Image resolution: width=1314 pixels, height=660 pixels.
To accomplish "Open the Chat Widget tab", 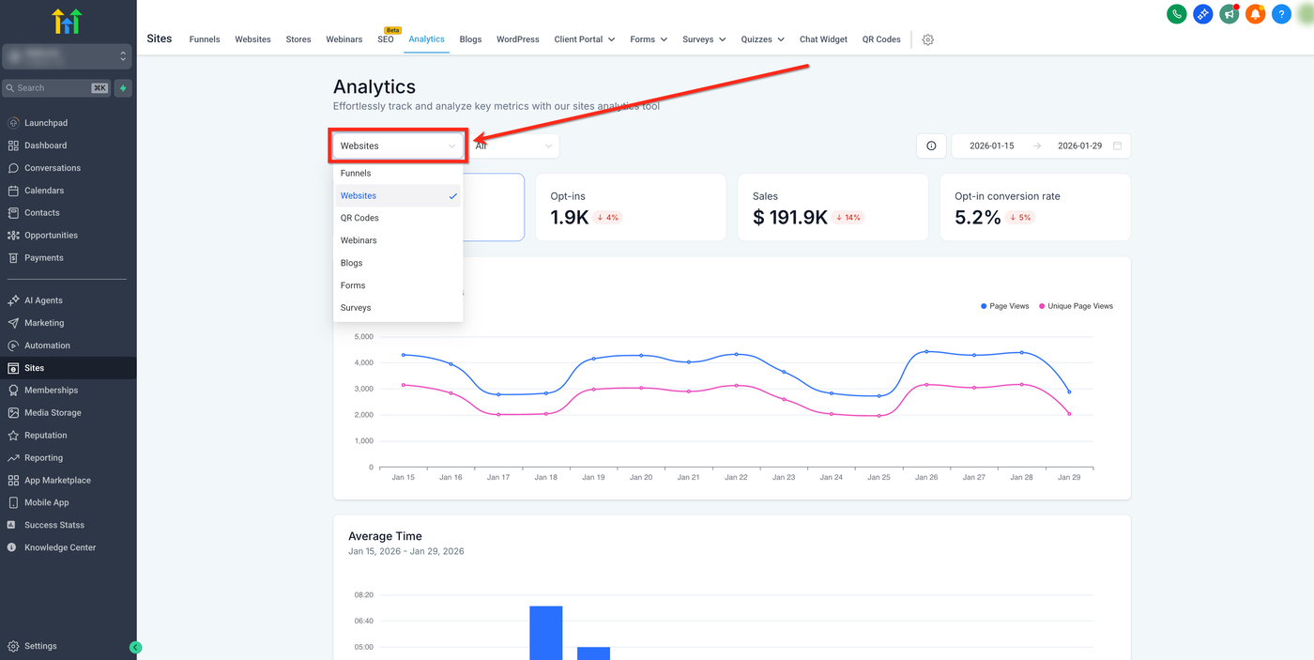I will 823,39.
